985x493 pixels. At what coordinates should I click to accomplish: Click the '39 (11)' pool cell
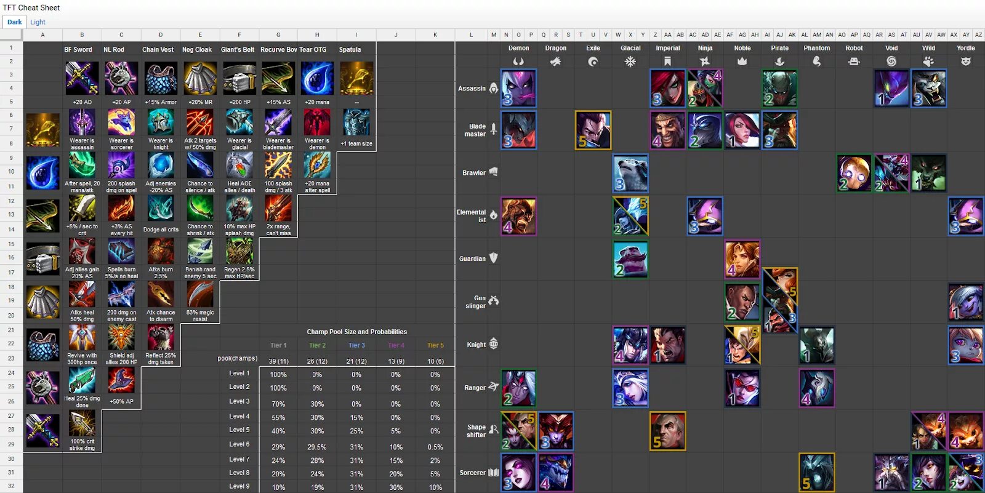(278, 361)
